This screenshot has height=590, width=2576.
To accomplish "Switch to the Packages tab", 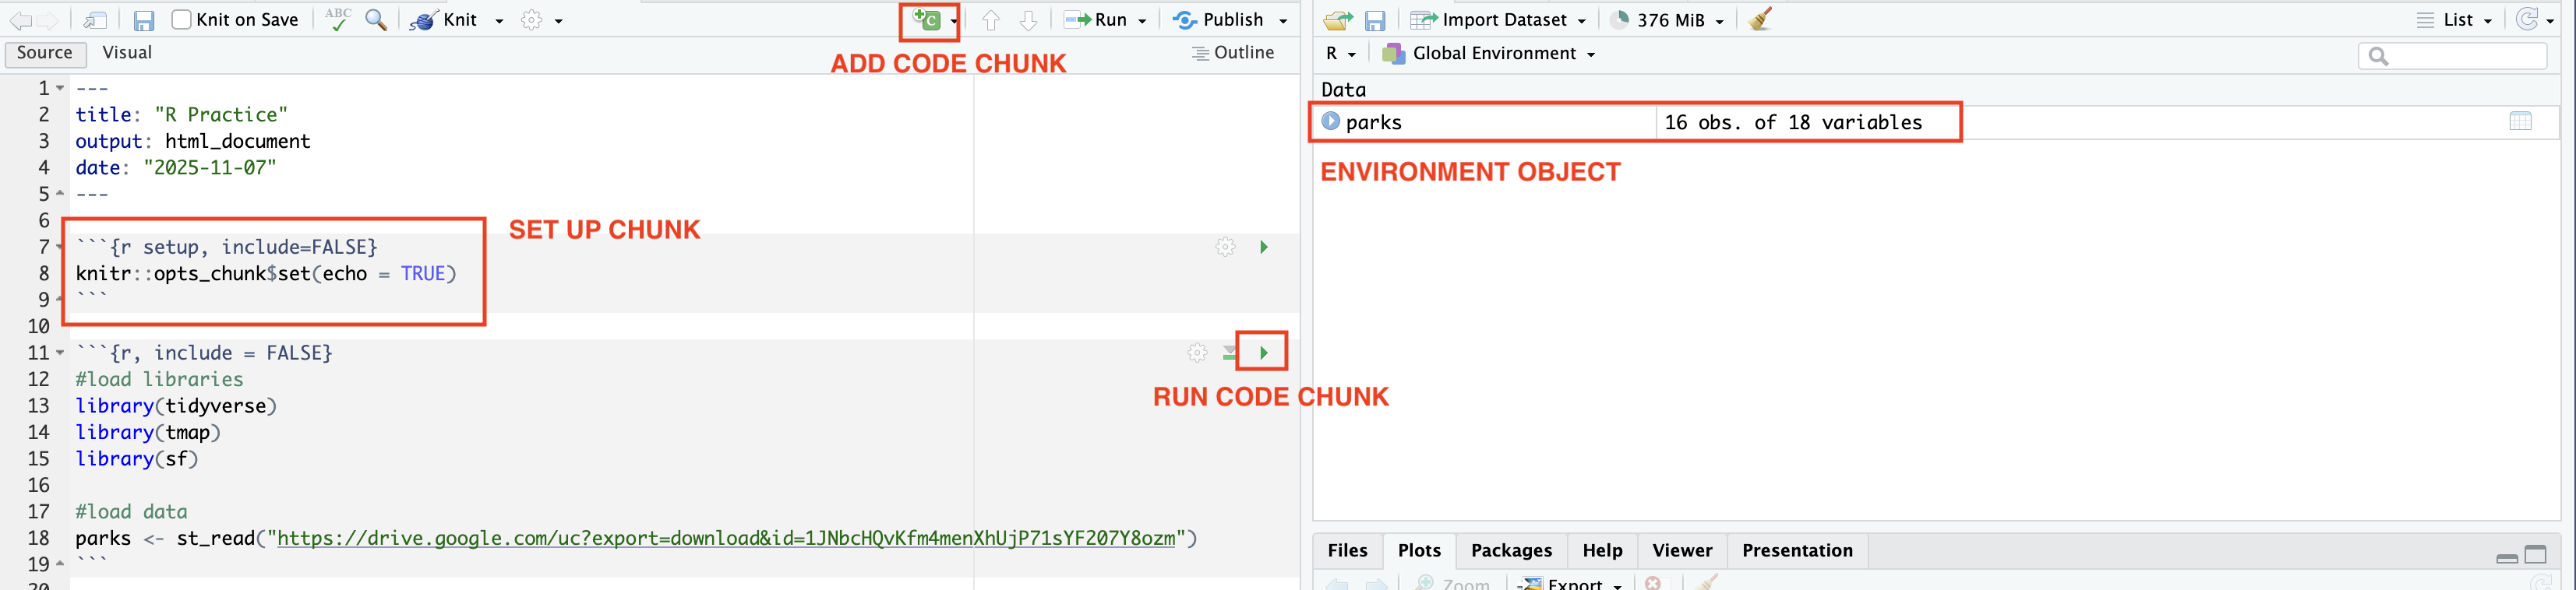I will click(1511, 550).
